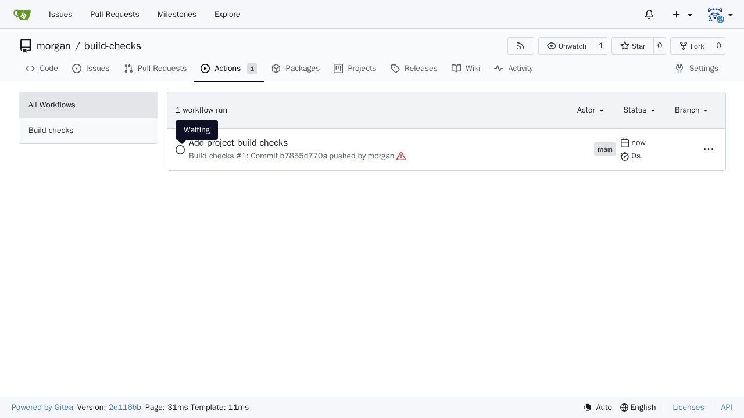Image resolution: width=744 pixels, height=418 pixels.
Task: Click the red warning triangle icon
Action: pyautogui.click(x=401, y=156)
